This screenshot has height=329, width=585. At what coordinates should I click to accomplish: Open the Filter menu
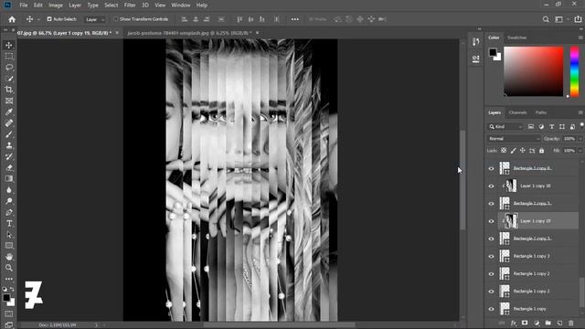(x=130, y=5)
